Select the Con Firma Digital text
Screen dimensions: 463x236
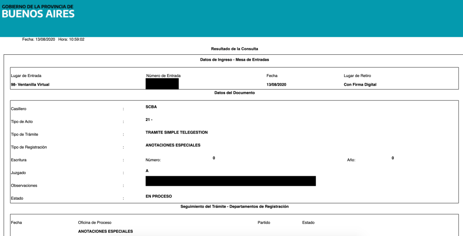360,85
